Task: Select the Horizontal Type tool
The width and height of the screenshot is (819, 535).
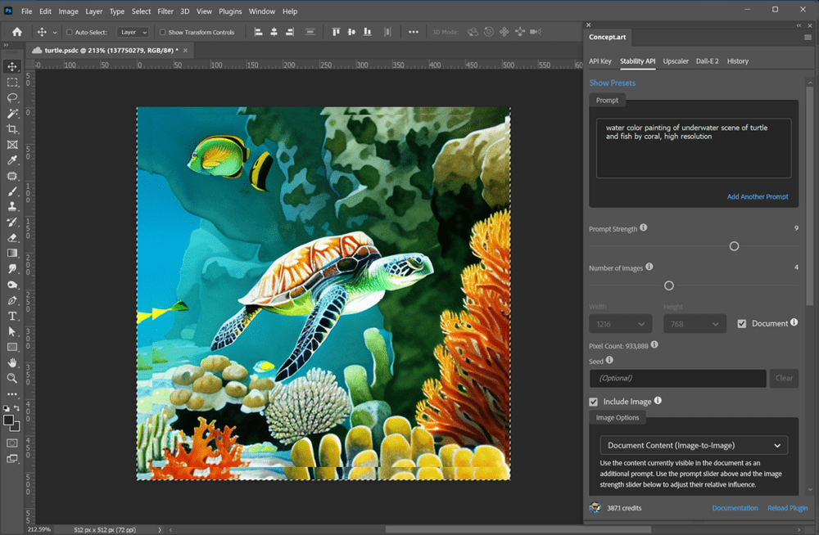Action: tap(12, 316)
